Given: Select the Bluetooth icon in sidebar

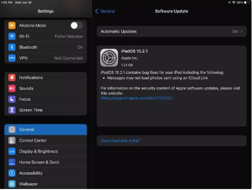Looking at the screenshot, I should tap(12, 47).
